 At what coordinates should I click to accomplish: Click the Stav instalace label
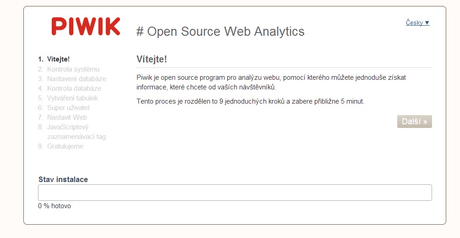tap(63, 180)
